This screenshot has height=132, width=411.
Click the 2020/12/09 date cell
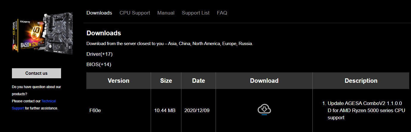tap(197, 111)
